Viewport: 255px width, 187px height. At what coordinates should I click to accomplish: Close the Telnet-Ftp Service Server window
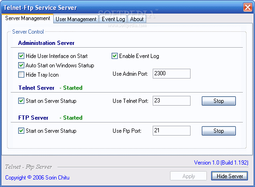coord(248,7)
